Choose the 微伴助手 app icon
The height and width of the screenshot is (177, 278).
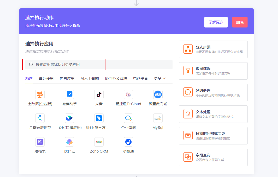[x=69, y=94]
